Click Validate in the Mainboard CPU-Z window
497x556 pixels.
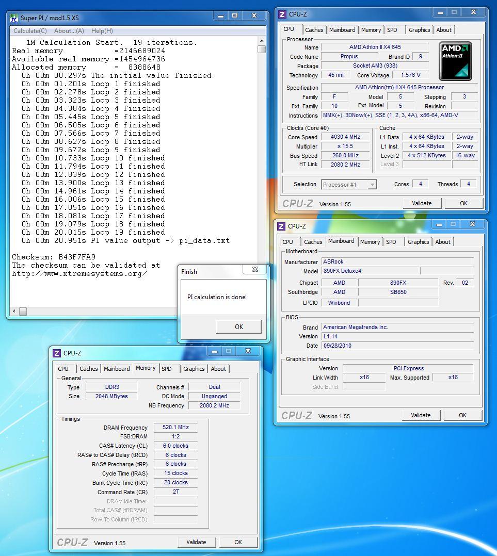click(x=421, y=415)
